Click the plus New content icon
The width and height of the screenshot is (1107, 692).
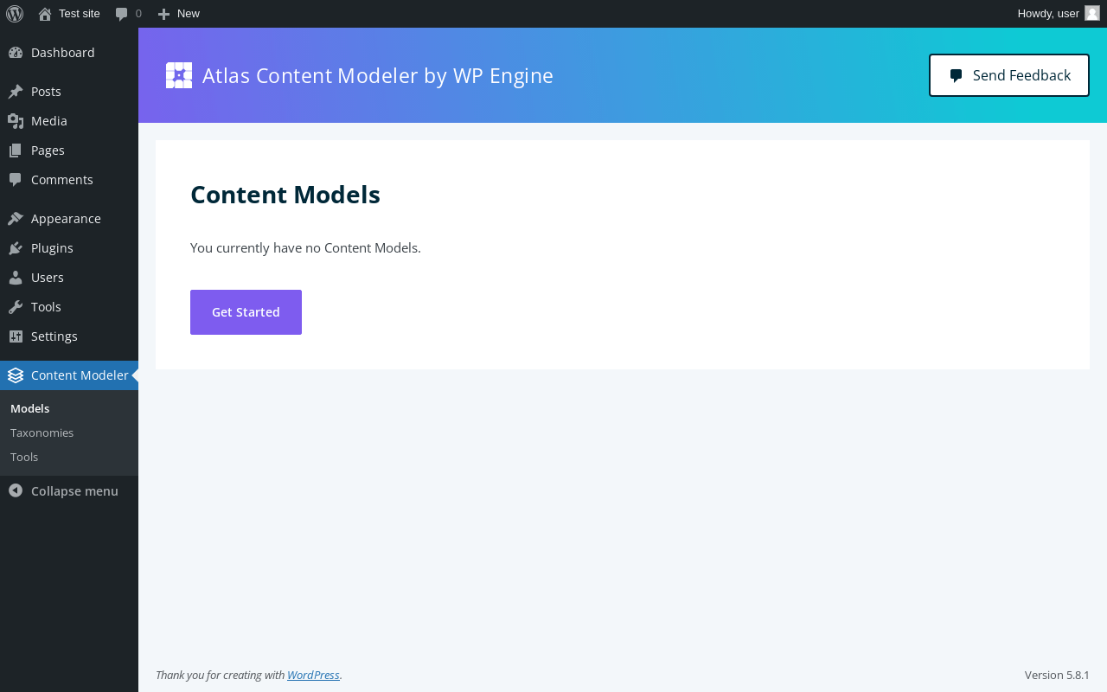point(163,14)
